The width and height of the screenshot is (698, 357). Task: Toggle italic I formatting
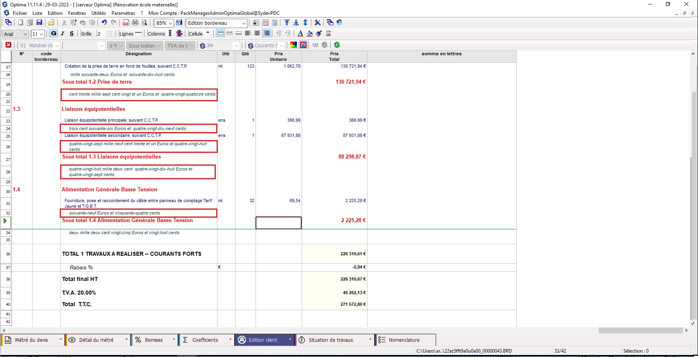[x=63, y=34]
